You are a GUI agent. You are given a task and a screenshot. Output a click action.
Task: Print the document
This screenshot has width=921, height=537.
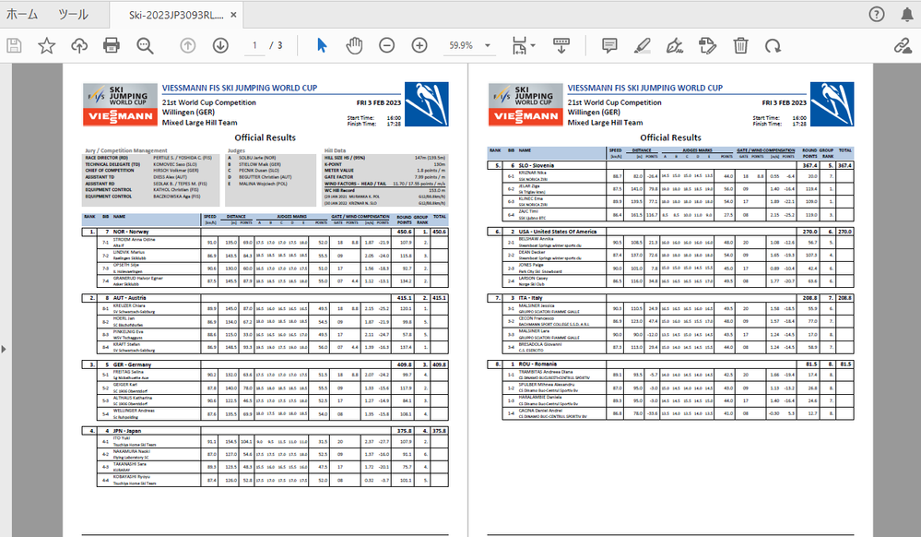pyautogui.click(x=112, y=45)
